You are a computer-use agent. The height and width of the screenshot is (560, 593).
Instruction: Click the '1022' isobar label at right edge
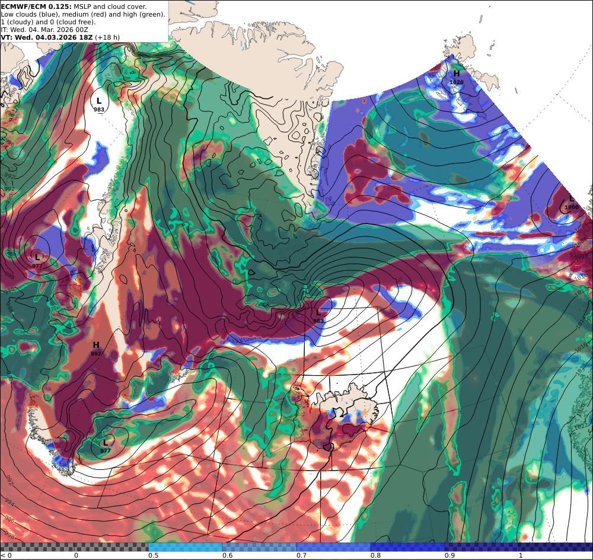coord(581,426)
